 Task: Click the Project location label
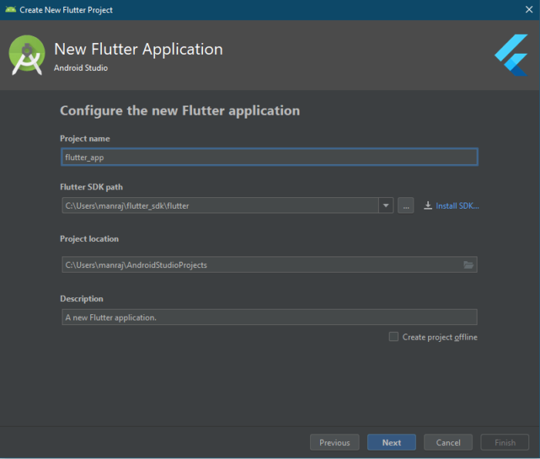(x=89, y=239)
